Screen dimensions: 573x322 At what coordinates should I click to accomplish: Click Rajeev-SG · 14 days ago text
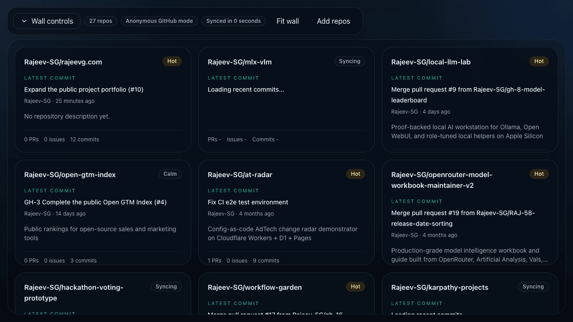click(55, 214)
